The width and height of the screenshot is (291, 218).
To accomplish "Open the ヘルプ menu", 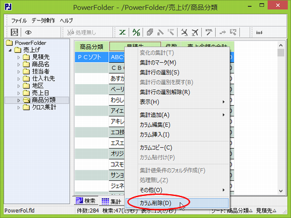I will coord(66,20).
